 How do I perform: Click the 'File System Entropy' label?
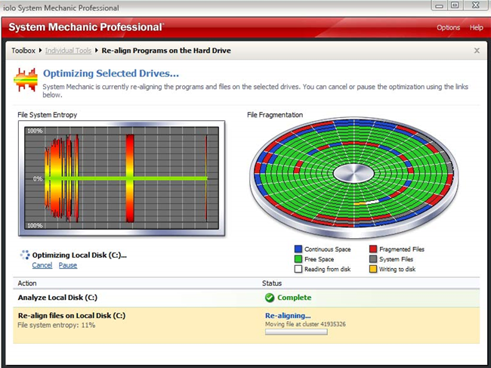coord(47,115)
